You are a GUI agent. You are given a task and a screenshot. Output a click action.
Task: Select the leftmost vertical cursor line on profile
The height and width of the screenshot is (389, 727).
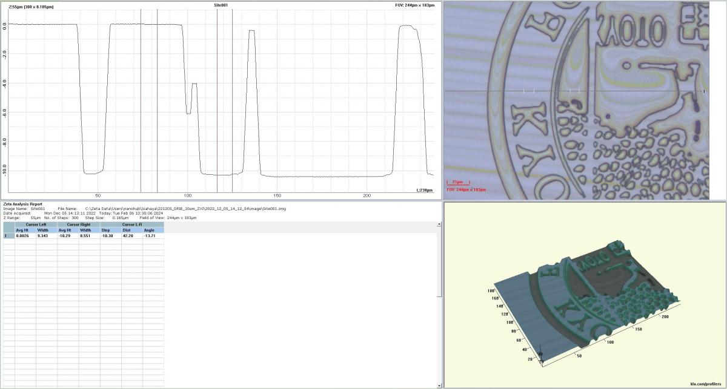pos(141,101)
